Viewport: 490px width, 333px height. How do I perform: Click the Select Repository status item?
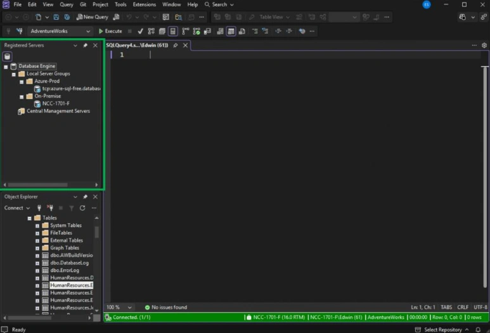(442, 330)
